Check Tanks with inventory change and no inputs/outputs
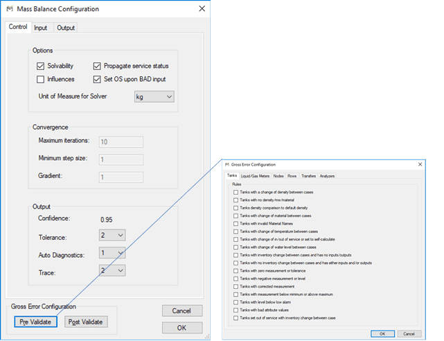Screen dimensions: 444x341 [x=236, y=255]
